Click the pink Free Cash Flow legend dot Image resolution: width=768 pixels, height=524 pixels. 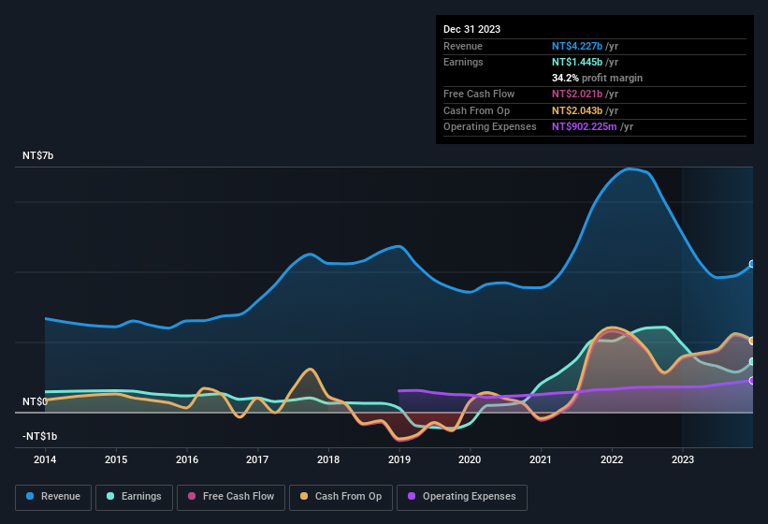pos(190,497)
